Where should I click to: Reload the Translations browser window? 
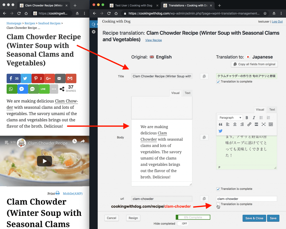(x=109, y=13)
